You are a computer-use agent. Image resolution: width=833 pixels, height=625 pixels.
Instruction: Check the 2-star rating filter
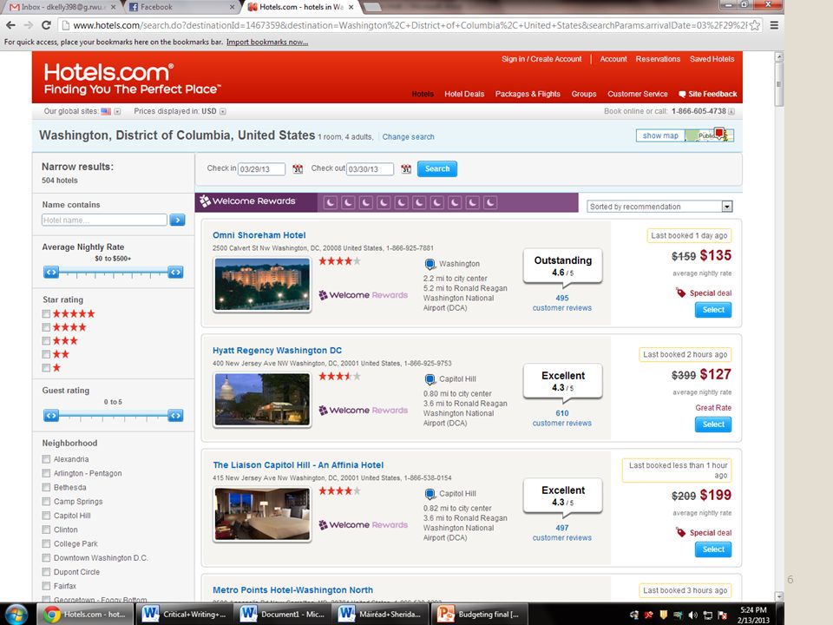point(46,354)
